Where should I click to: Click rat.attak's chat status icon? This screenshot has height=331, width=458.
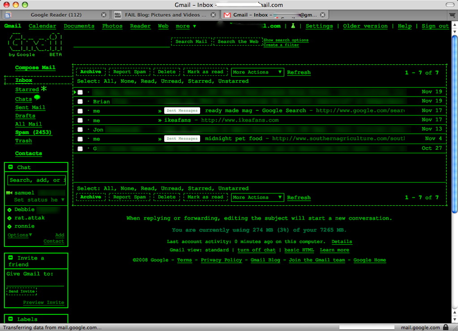(x=9, y=218)
